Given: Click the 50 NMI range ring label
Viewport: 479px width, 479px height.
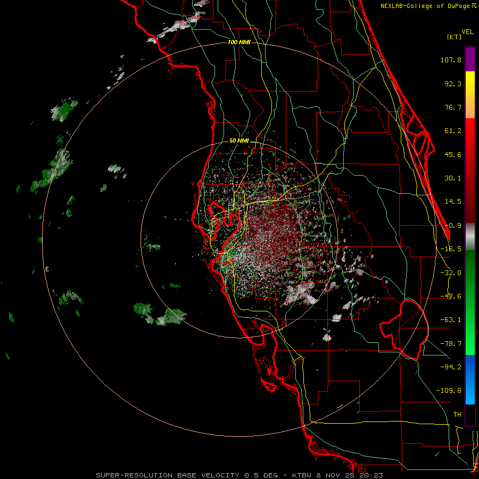Looking at the screenshot, I should [239, 141].
